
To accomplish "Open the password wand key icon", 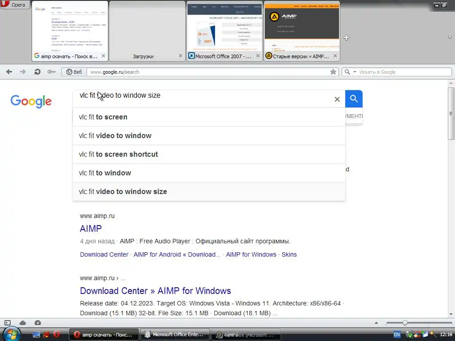I will tap(52, 72).
